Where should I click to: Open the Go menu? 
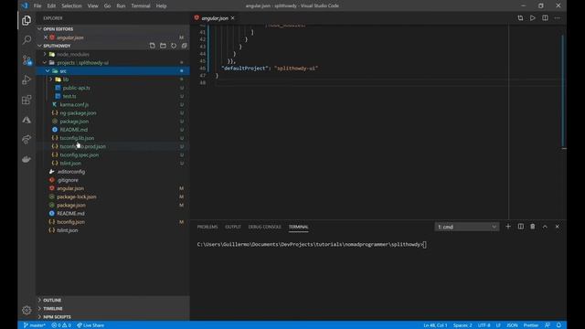108,6
